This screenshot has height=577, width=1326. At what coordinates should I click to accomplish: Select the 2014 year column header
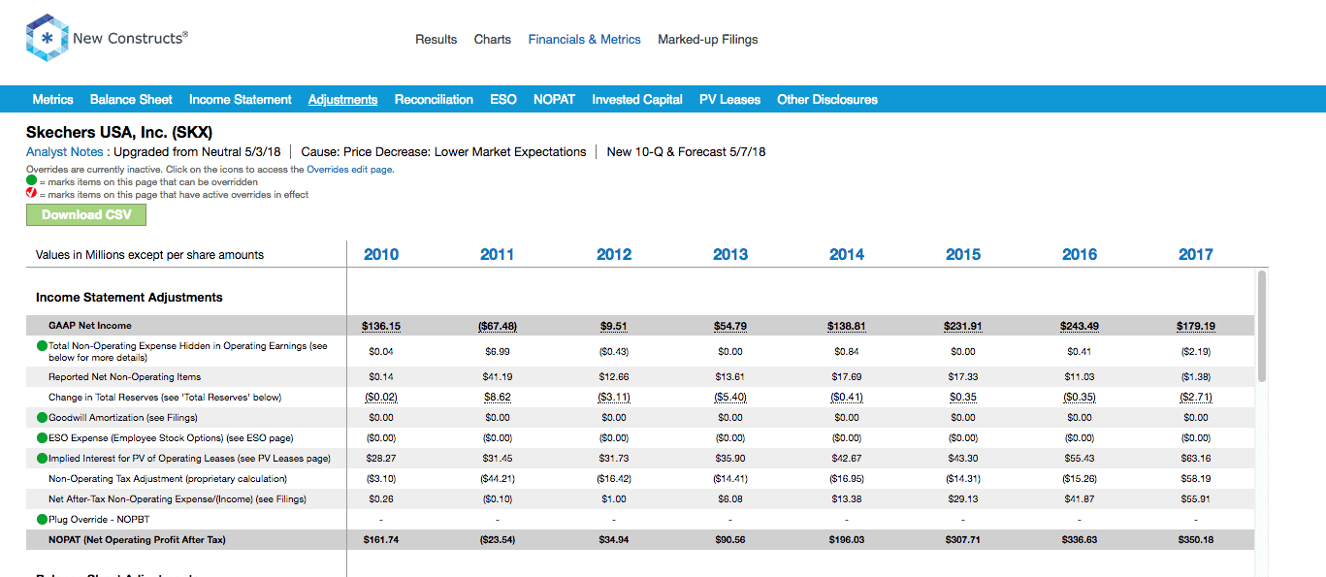847,254
